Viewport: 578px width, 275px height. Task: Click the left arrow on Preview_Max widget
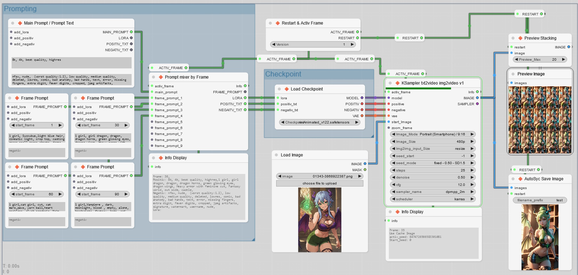pos(516,60)
